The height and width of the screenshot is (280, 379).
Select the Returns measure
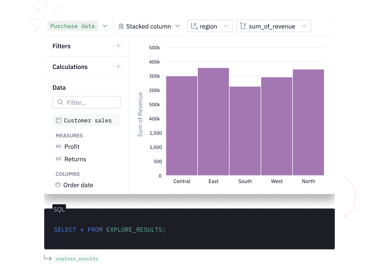[x=75, y=159]
